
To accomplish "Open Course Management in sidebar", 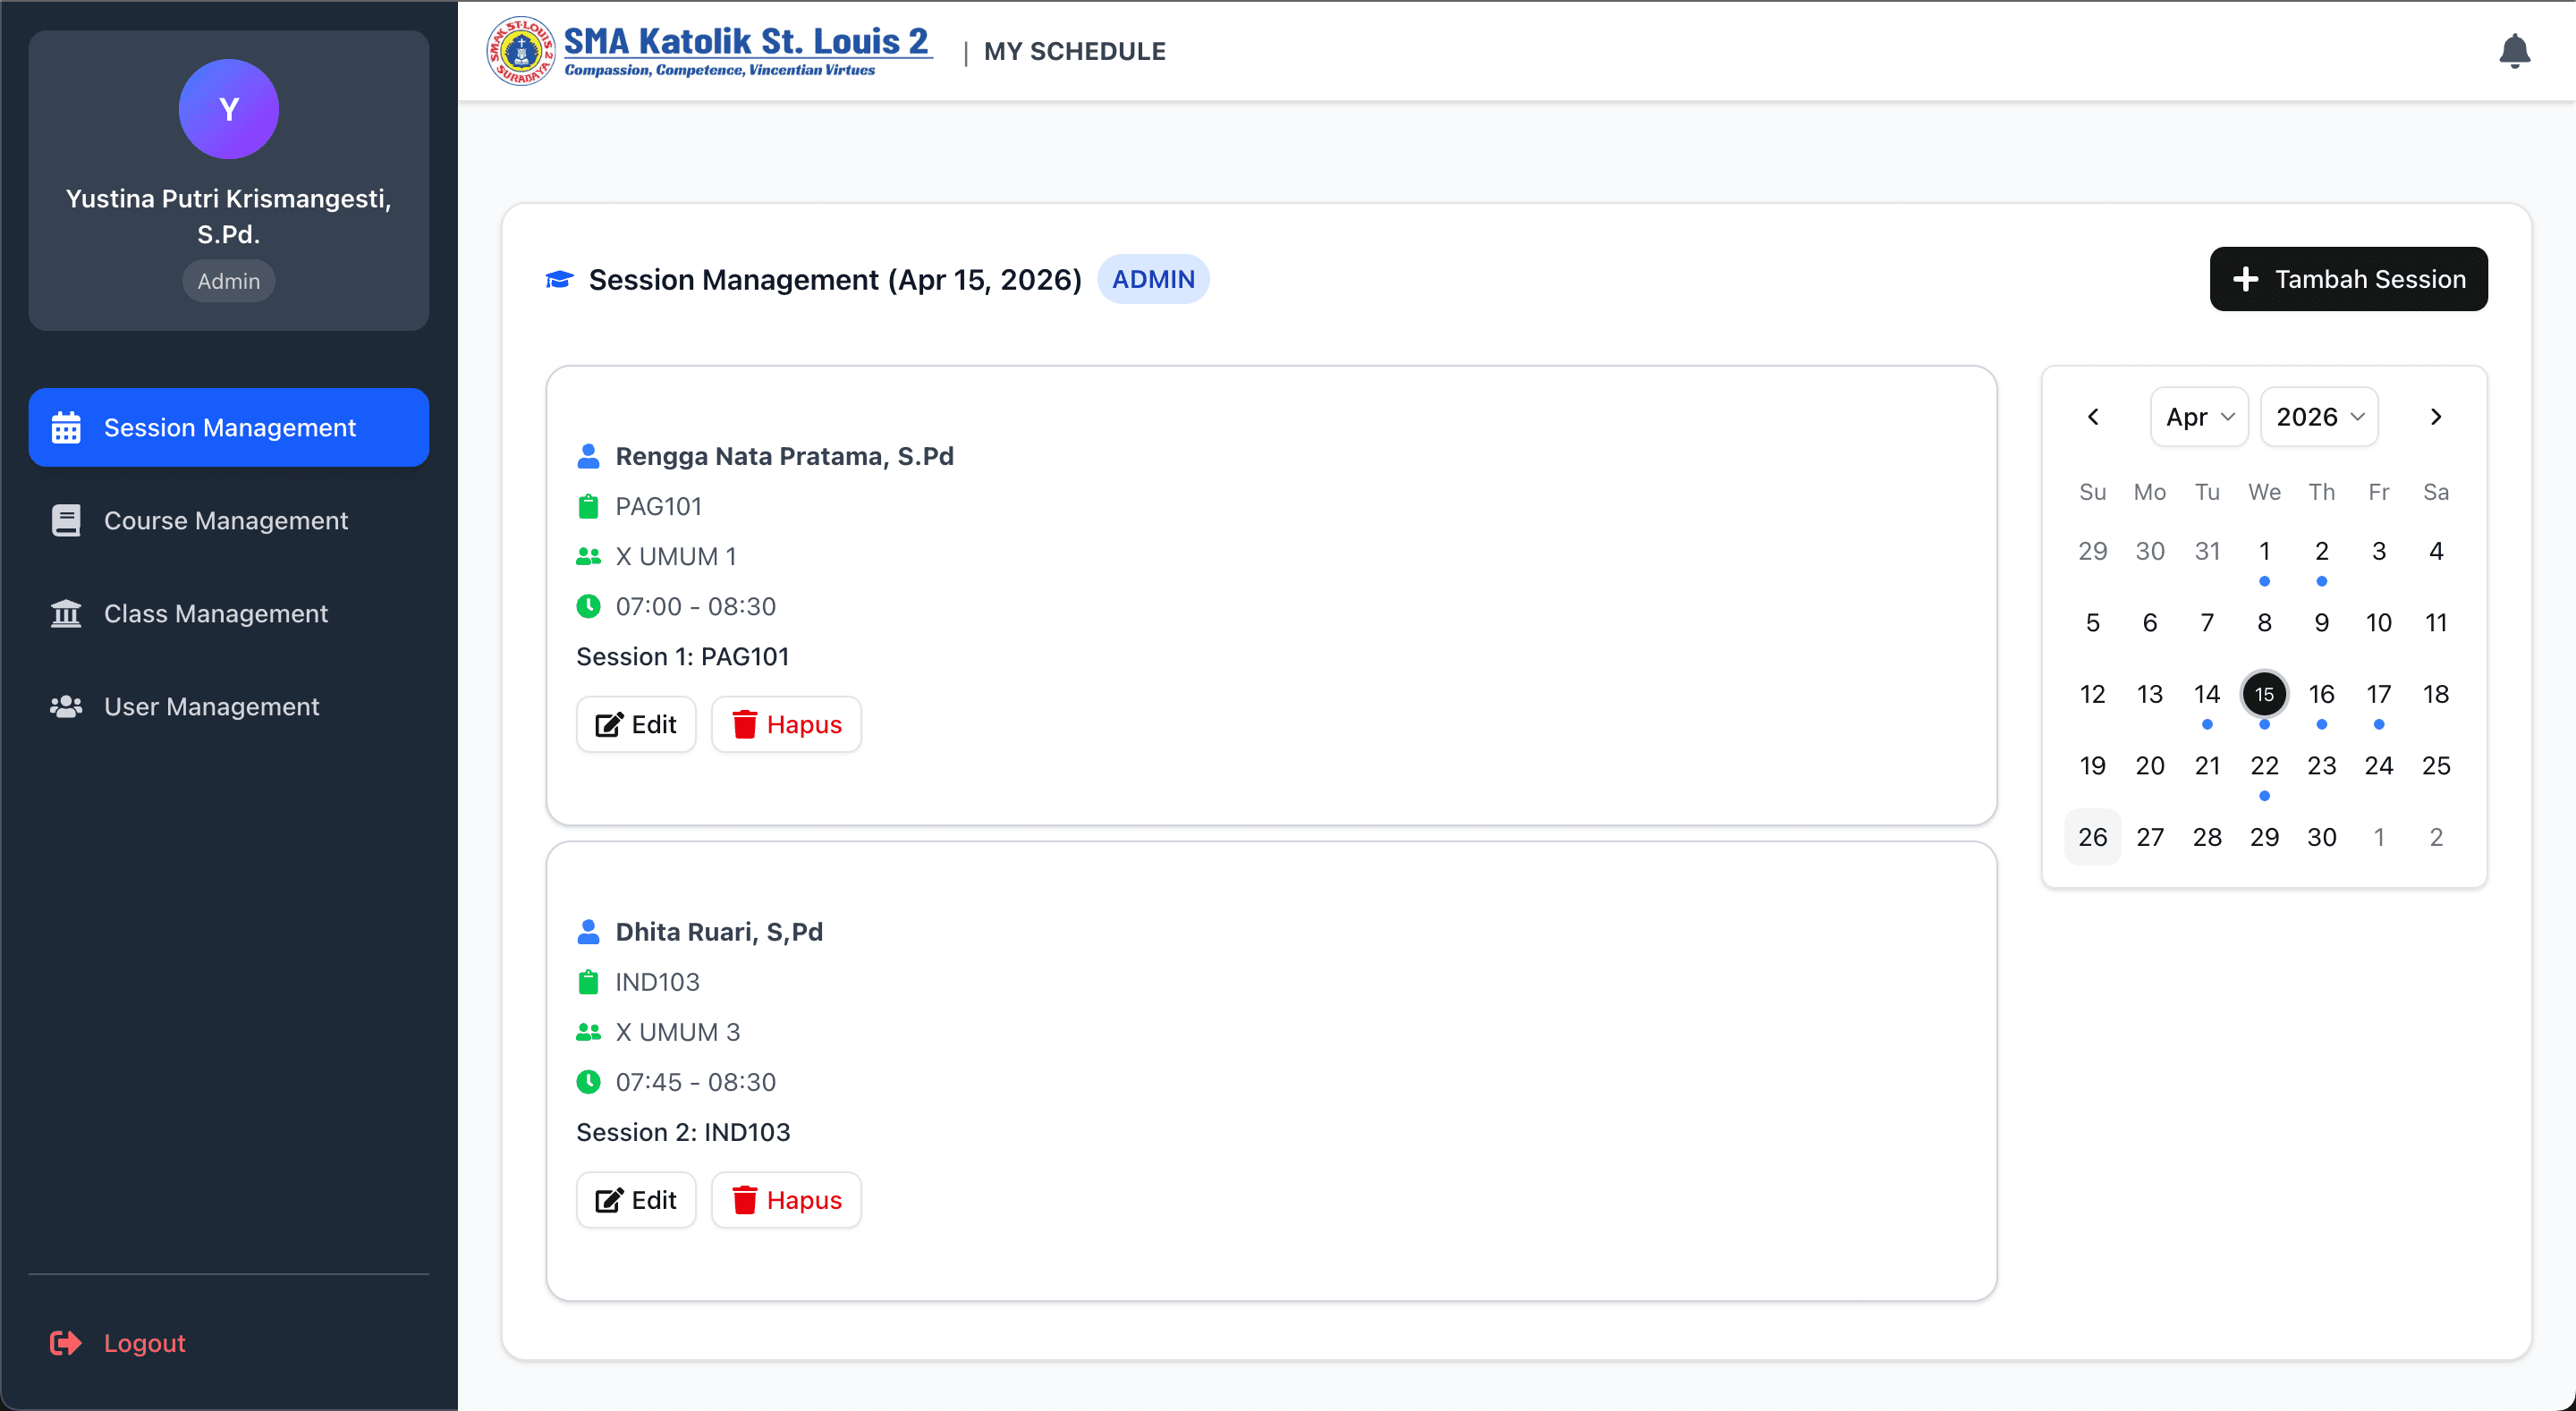I will point(228,520).
